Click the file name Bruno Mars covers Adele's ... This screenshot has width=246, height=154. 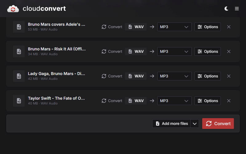[x=57, y=25]
